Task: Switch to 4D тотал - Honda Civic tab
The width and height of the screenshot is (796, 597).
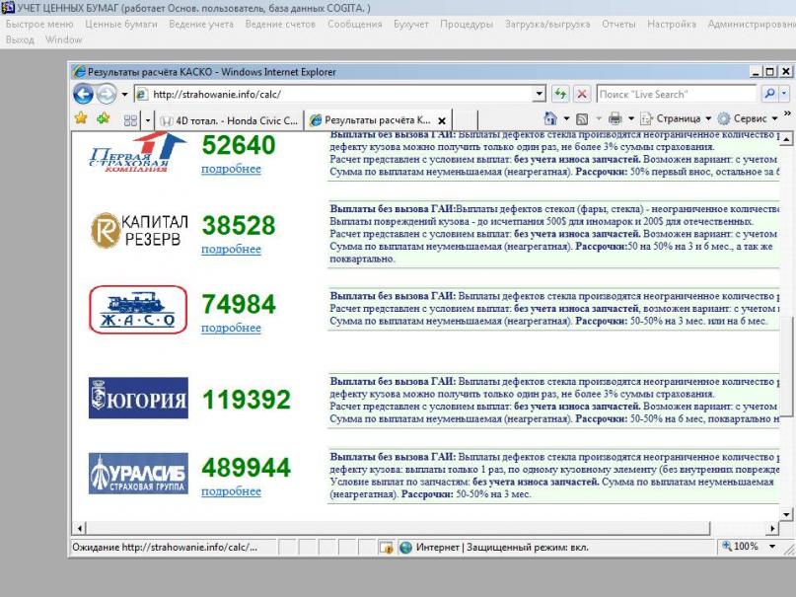Action: [x=229, y=120]
